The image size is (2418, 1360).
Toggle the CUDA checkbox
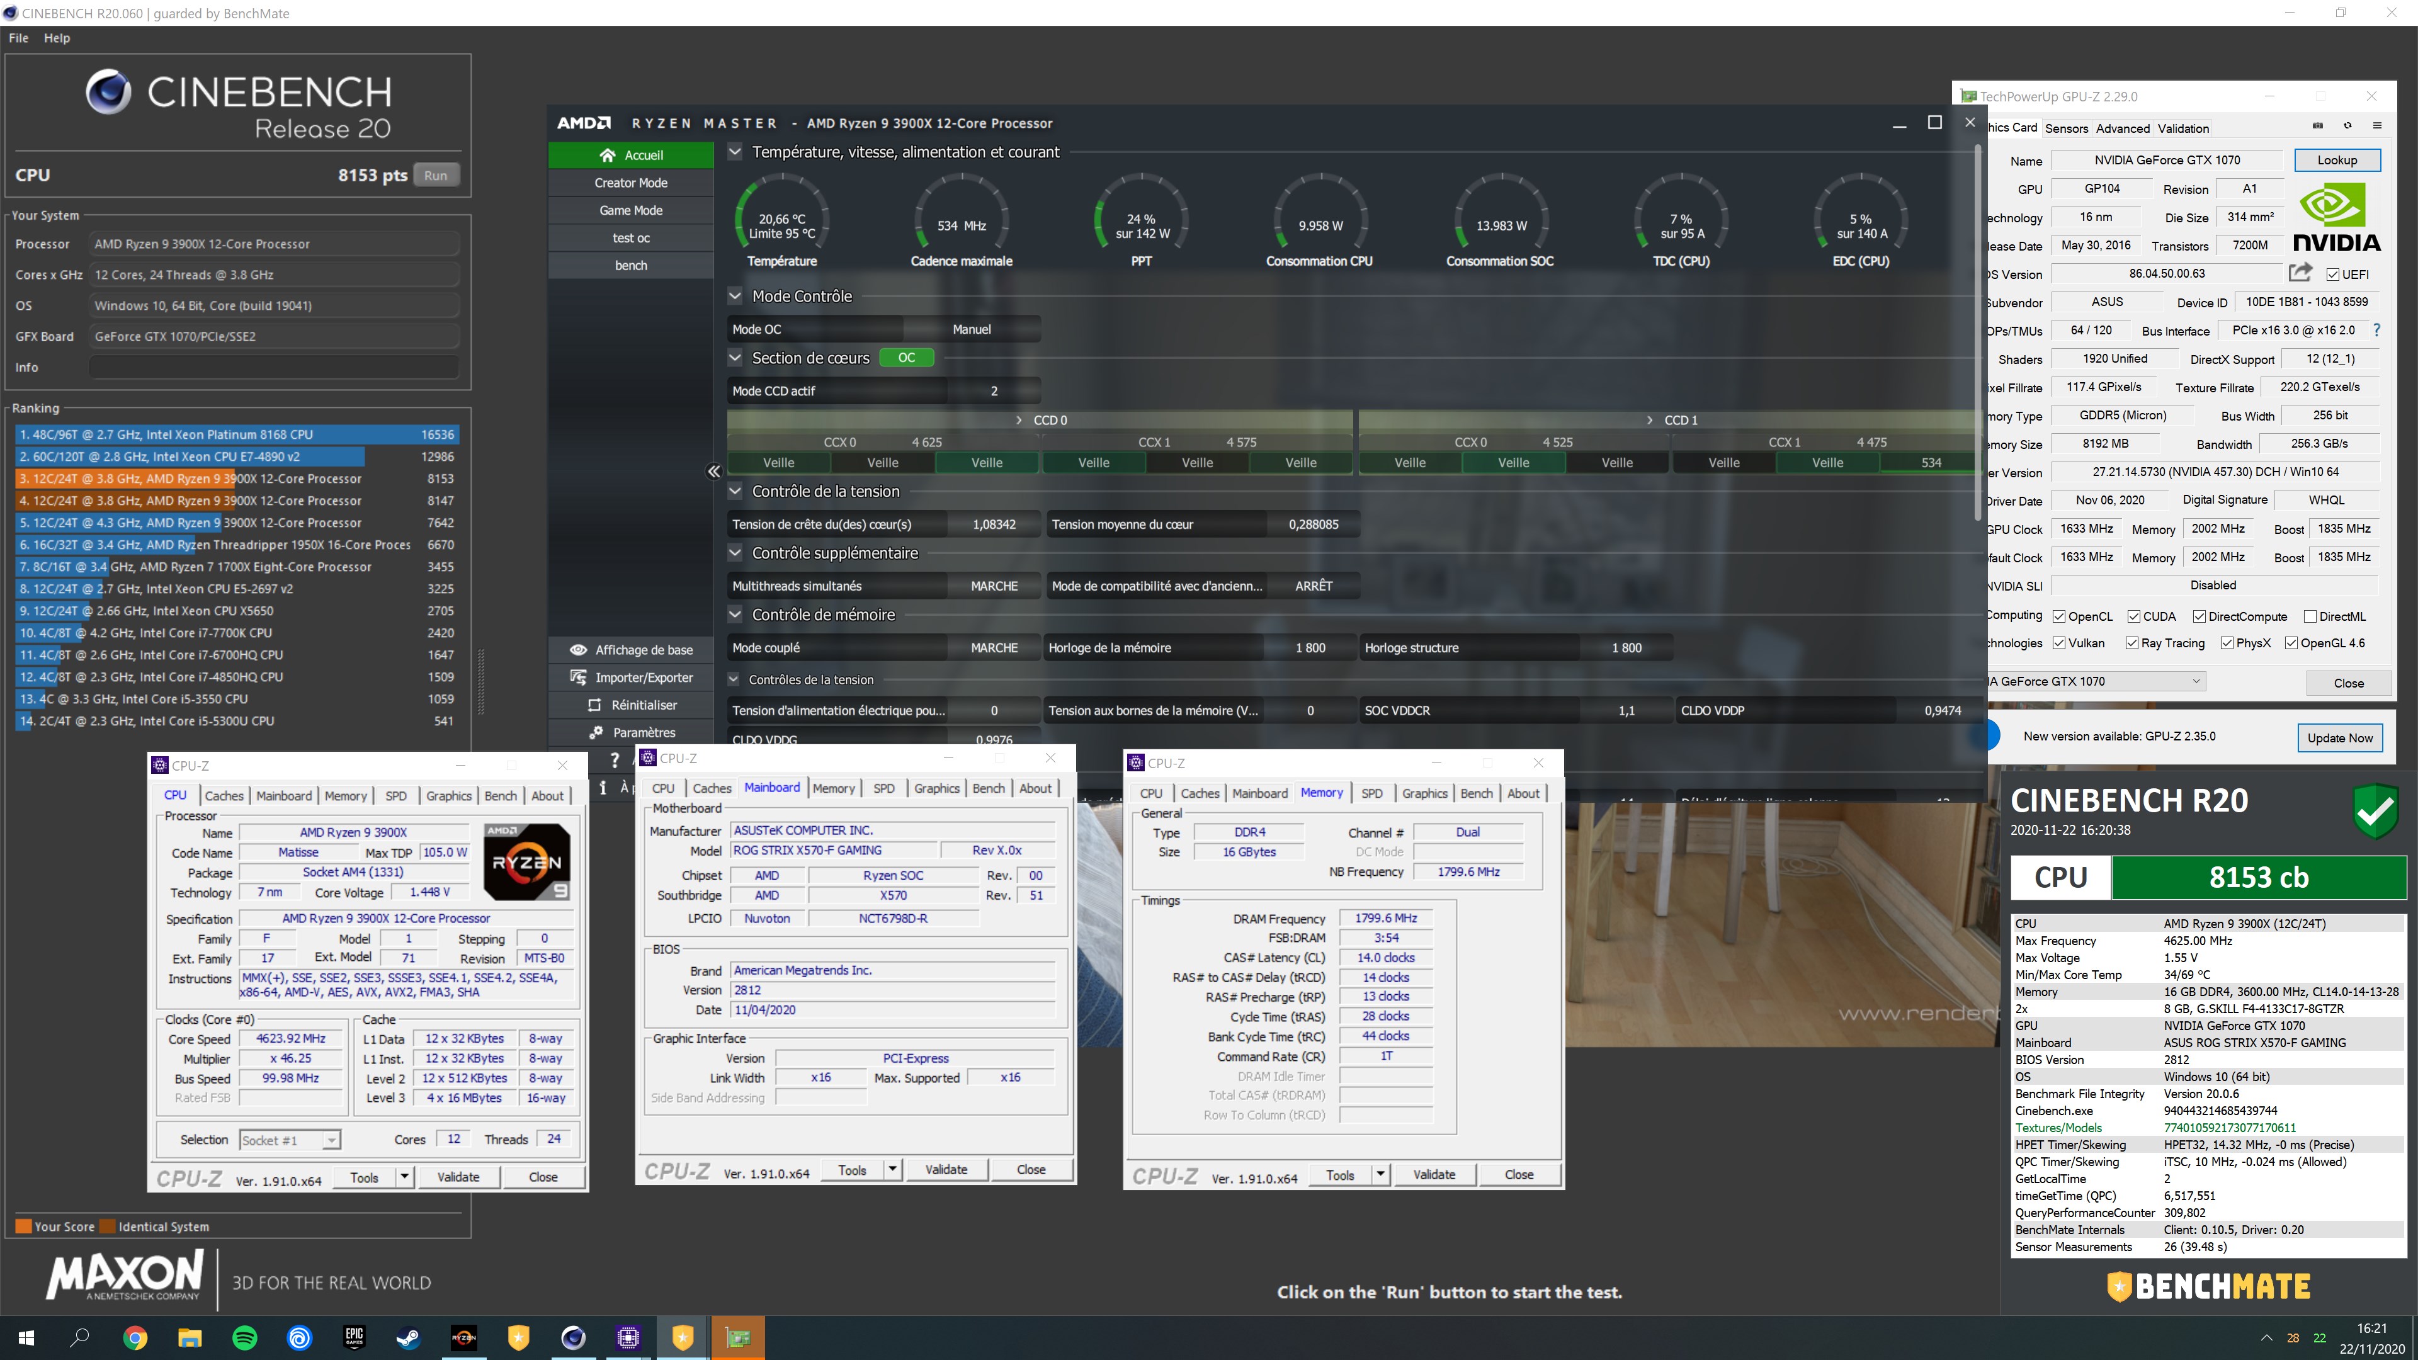point(2133,616)
